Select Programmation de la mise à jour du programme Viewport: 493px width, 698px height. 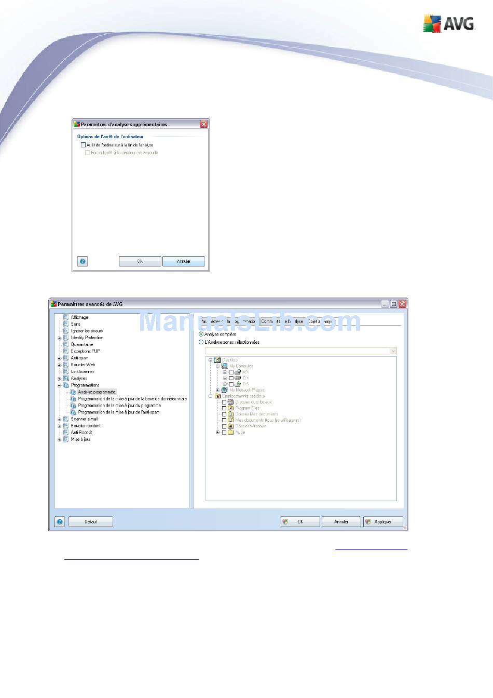click(119, 406)
